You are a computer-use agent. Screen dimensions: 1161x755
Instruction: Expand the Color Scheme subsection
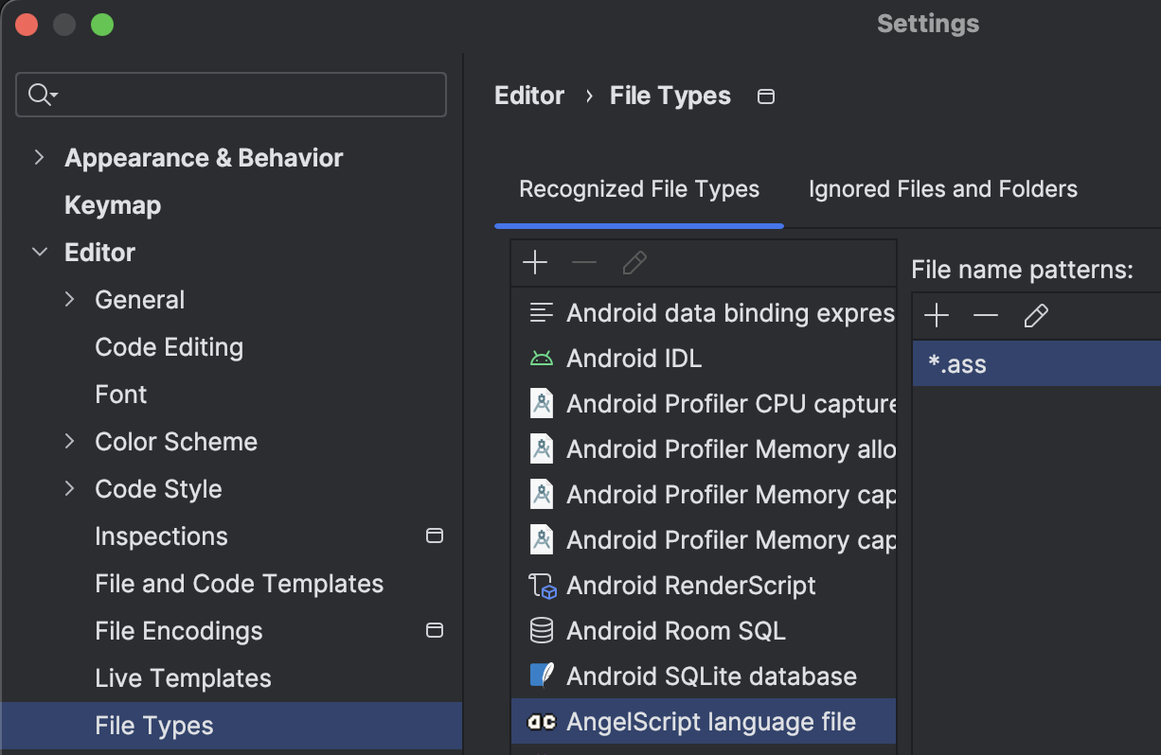[69, 442]
